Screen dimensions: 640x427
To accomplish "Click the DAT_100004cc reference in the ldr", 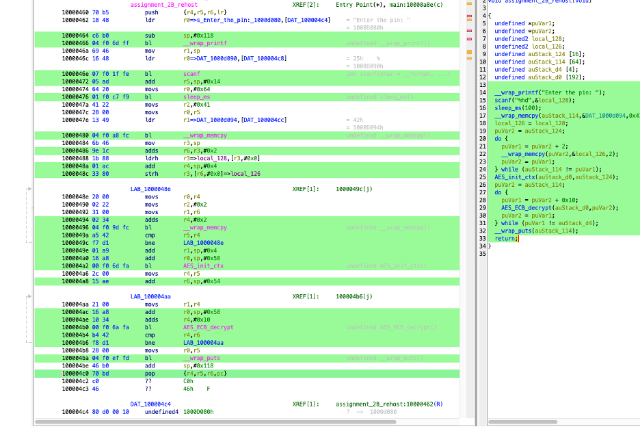I will coord(265,120).
